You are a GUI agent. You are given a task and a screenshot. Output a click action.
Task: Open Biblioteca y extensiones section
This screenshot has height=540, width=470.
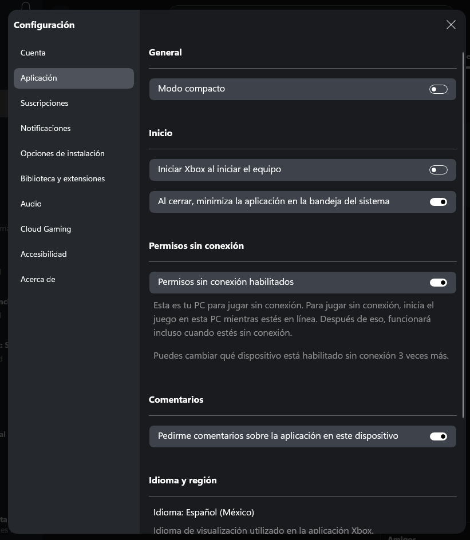point(63,178)
